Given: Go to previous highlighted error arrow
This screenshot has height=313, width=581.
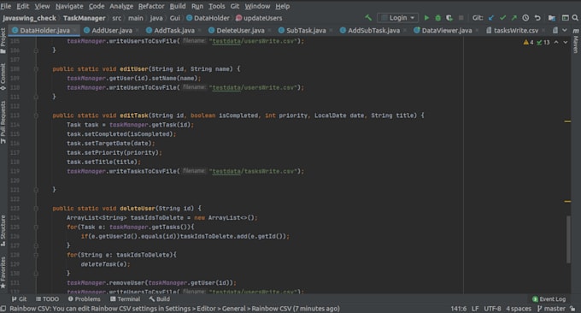Looking at the screenshot, I should (x=556, y=42).
